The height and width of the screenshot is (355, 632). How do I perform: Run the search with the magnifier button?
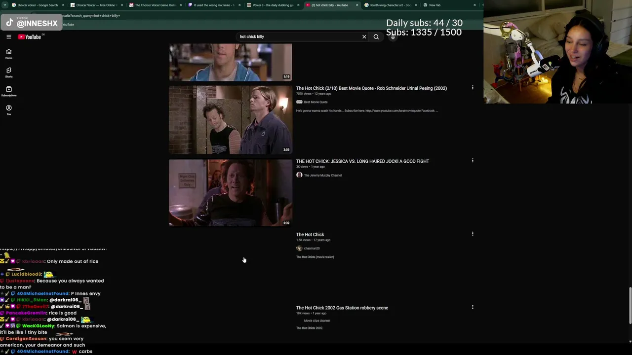pos(376,36)
